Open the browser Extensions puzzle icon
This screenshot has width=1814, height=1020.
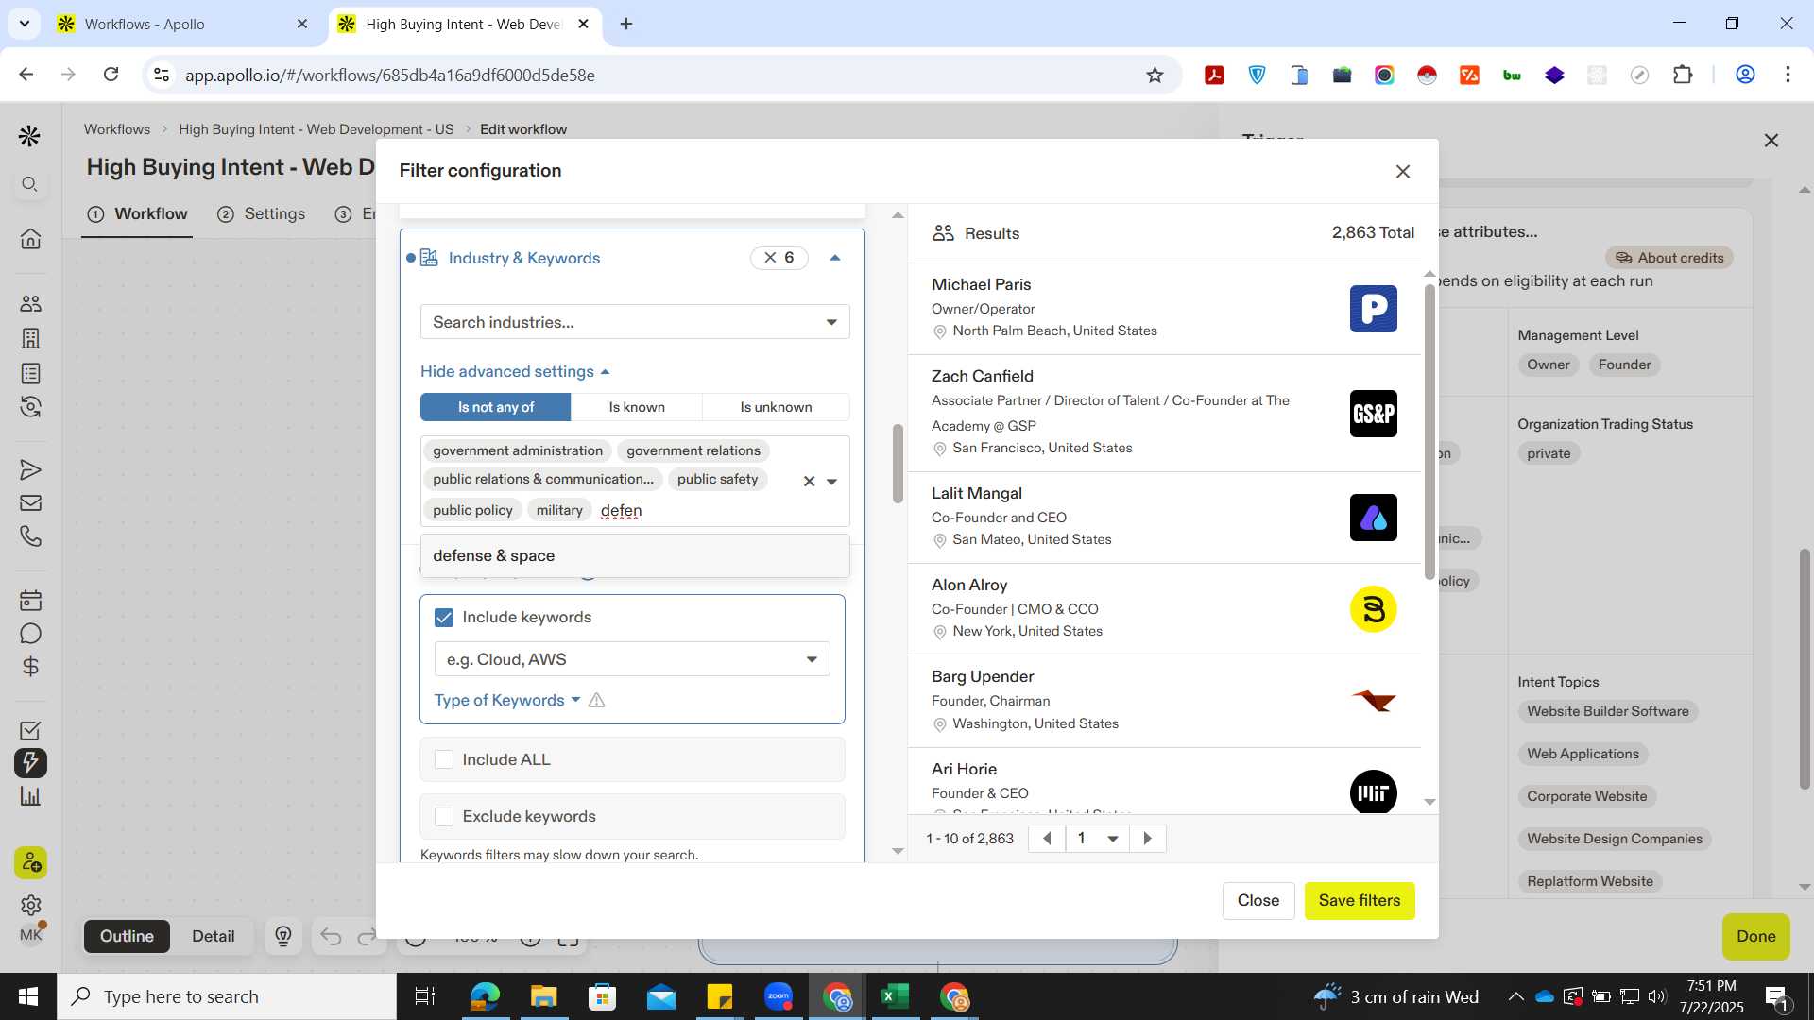(x=1683, y=75)
